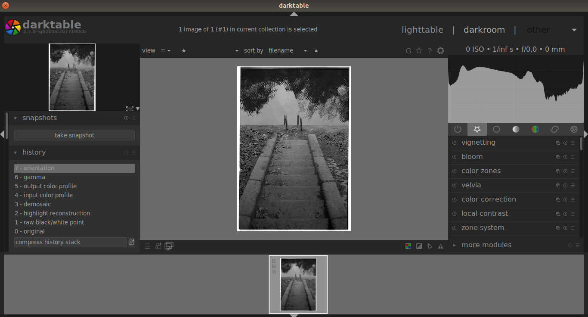The image size is (588, 317).
Task: Reset parameters of color correction module
Action: coord(565,200)
